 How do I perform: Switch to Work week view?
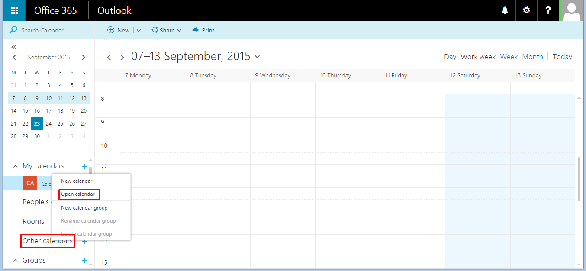click(478, 57)
